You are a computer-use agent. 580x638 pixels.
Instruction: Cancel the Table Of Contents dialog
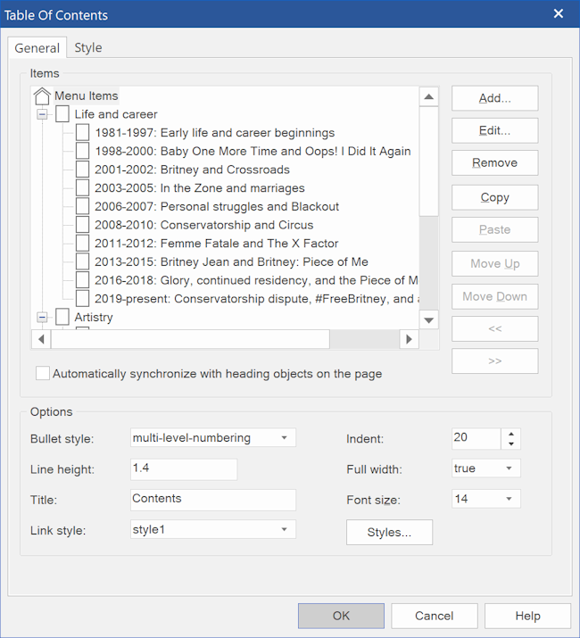click(x=435, y=616)
